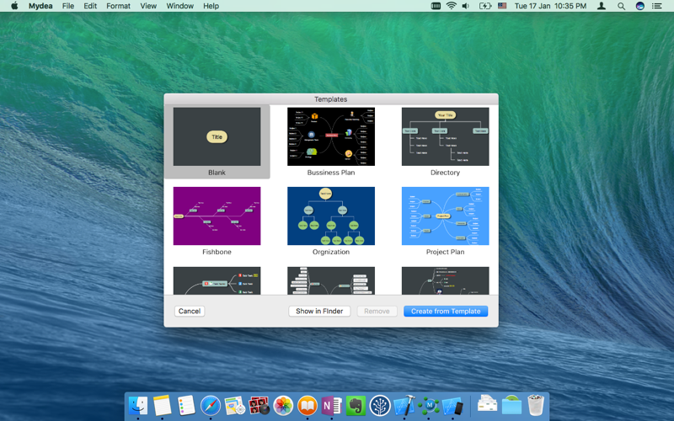Viewport: 674px width, 421px height.
Task: Launch Safari from the dock
Action: click(x=211, y=406)
